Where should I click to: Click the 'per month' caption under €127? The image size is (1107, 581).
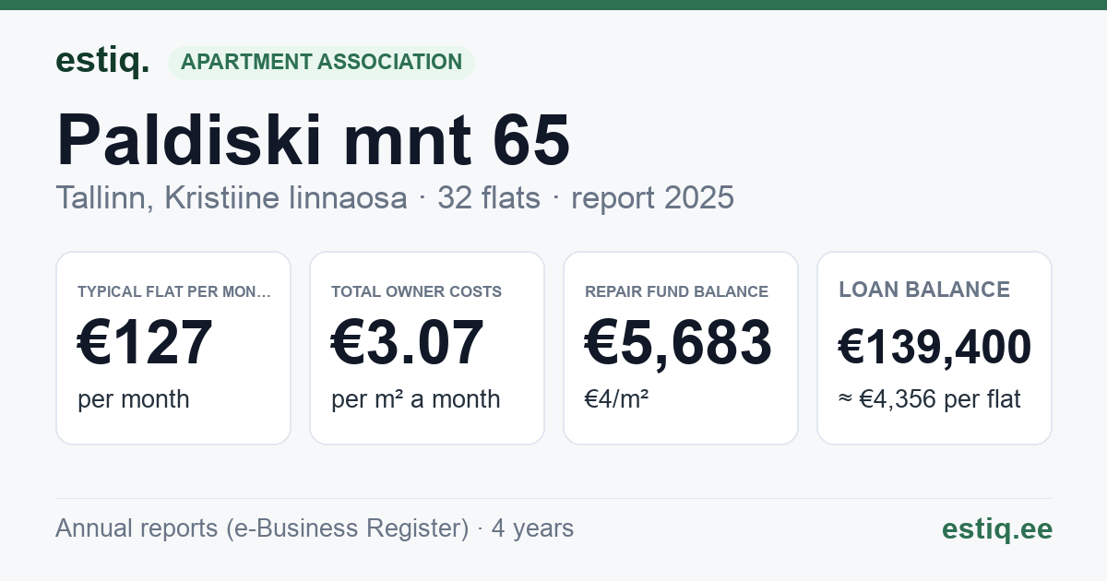pos(134,399)
